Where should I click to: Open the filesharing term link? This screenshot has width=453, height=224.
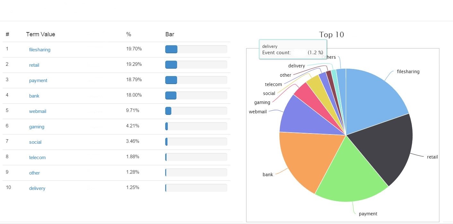40,49
